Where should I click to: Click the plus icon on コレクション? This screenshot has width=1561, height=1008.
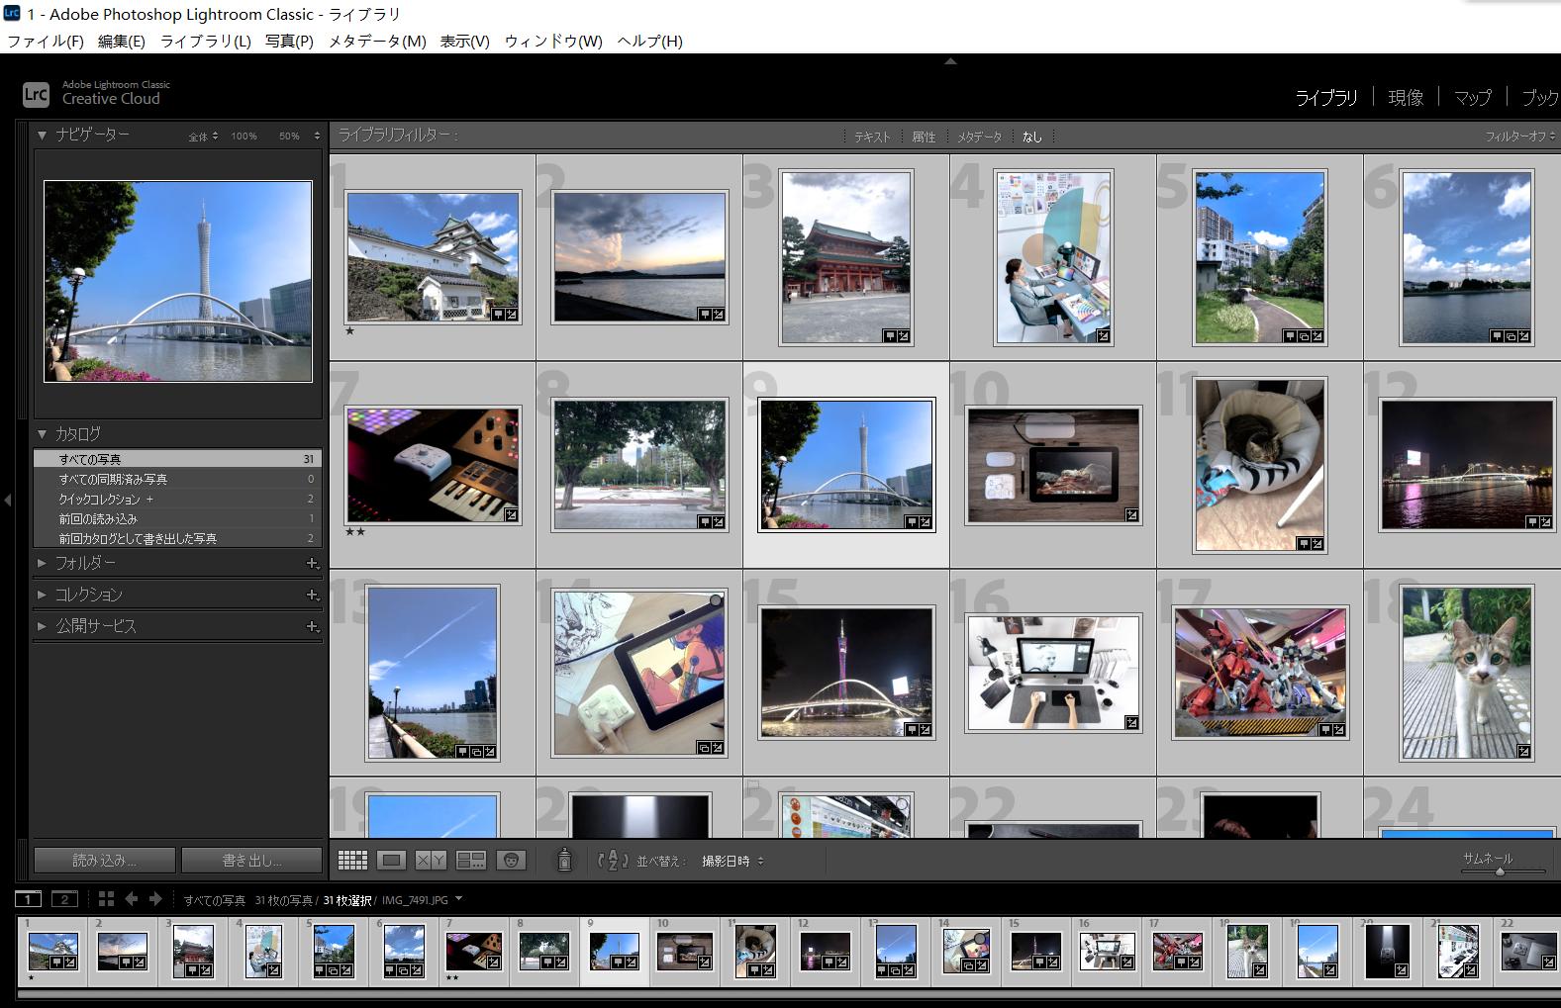tap(312, 595)
